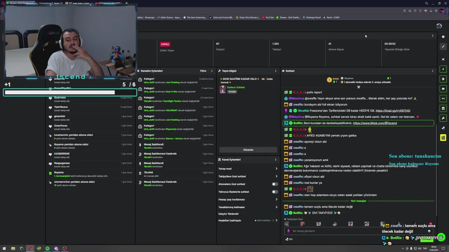Open File Explorer from the taskbar
This screenshot has width=449, height=252.
tap(13, 248)
